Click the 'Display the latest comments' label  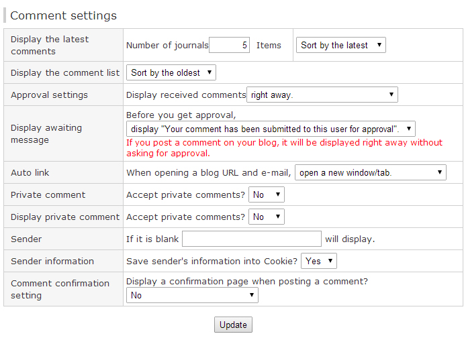pos(50,45)
